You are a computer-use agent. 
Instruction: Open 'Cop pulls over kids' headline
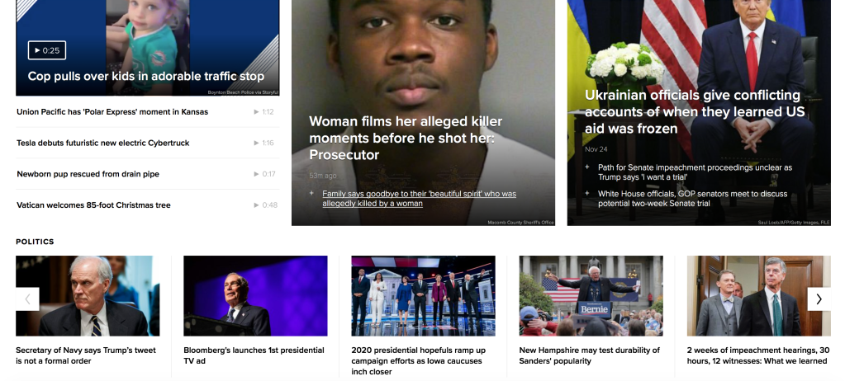coord(145,76)
